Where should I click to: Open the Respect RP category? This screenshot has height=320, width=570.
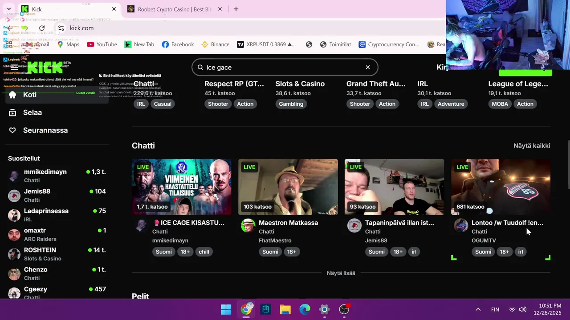coord(234,84)
